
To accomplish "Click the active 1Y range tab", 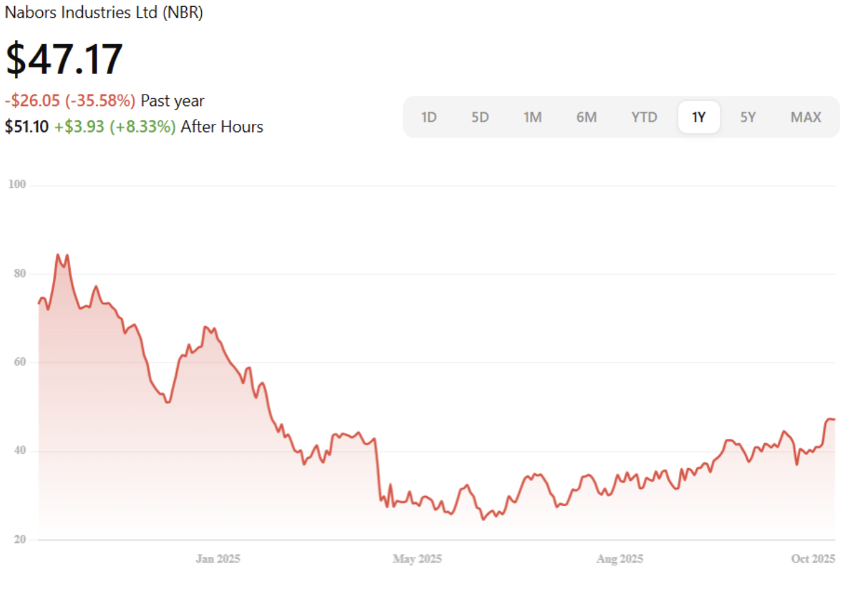I will coord(699,117).
